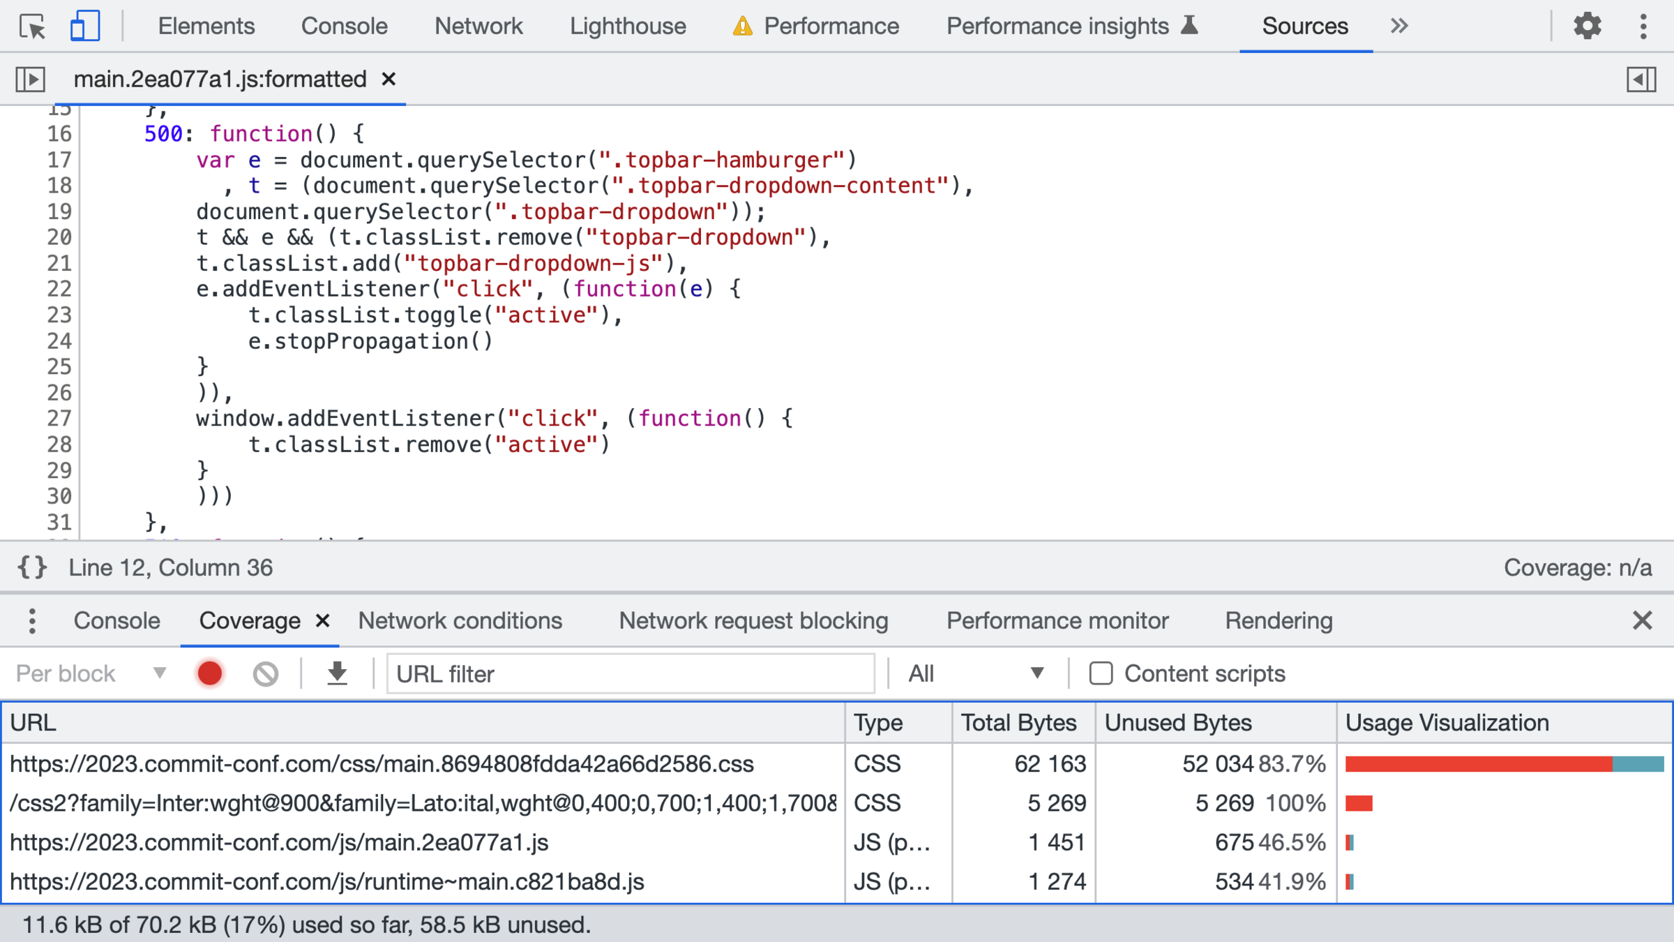Open DevTools settings gear
Image resolution: width=1674 pixels, height=942 pixels.
coord(1587,27)
